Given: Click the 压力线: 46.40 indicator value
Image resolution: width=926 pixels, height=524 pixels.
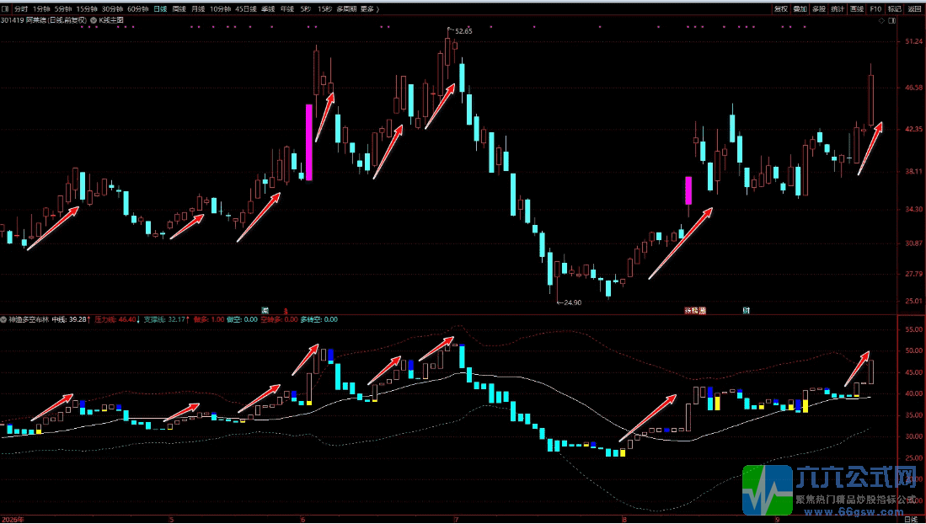Looking at the screenshot, I should coord(115,319).
